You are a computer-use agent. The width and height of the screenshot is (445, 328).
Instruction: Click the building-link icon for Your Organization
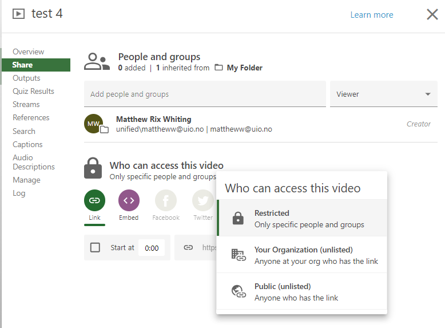pos(239,255)
